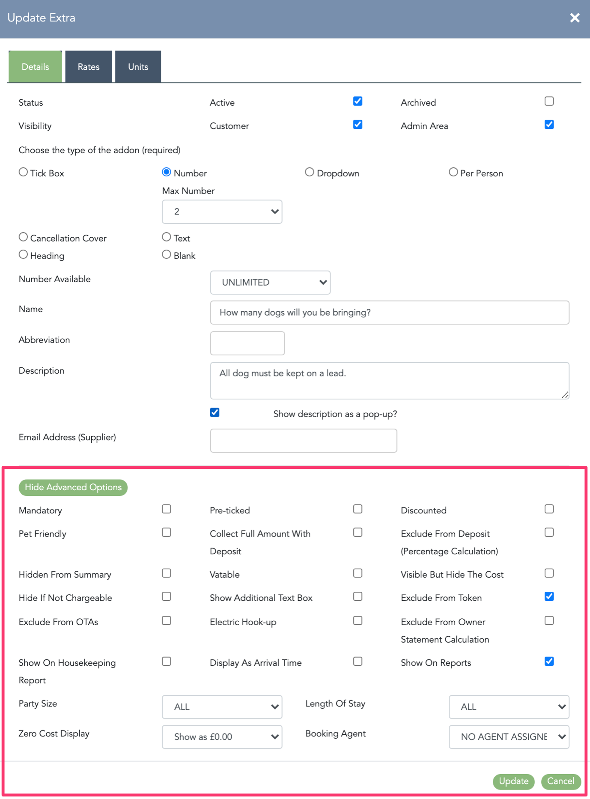Screen dimensions: 590x799
Task: Open the Zero Cost Display dropdown
Action: coord(222,737)
